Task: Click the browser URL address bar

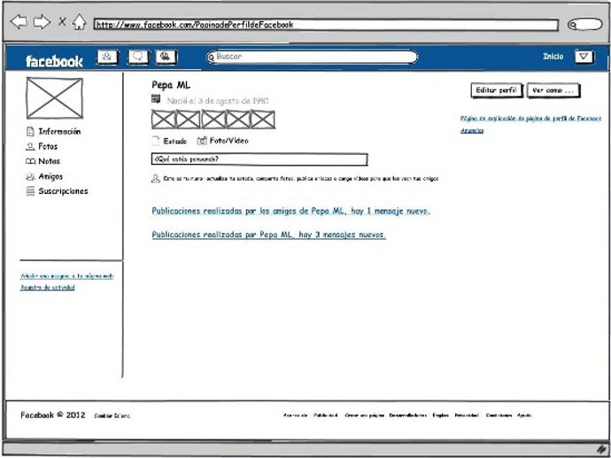Action: click(x=326, y=25)
